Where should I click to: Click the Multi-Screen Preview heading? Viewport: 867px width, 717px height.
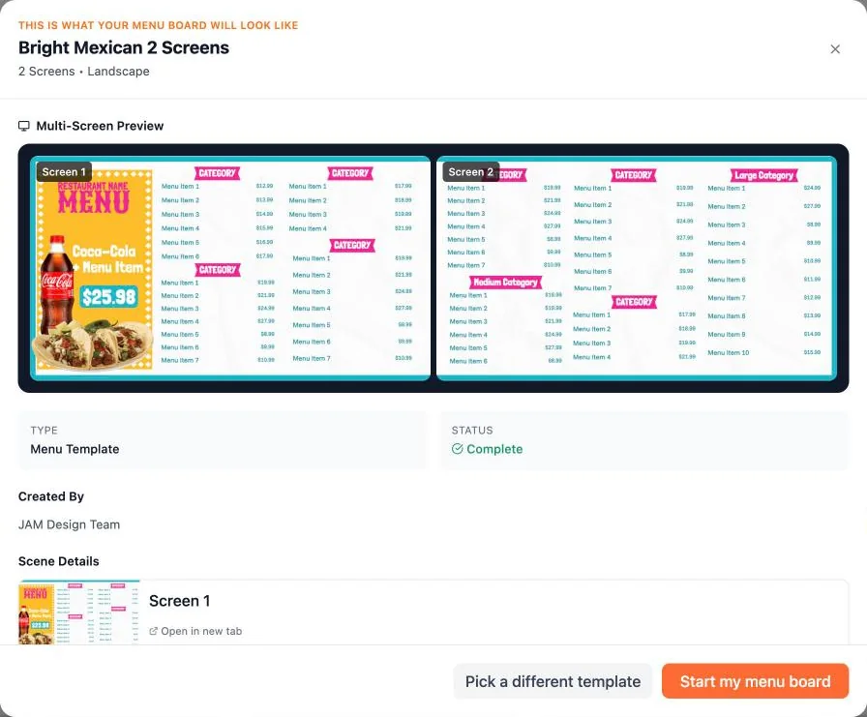100,126
